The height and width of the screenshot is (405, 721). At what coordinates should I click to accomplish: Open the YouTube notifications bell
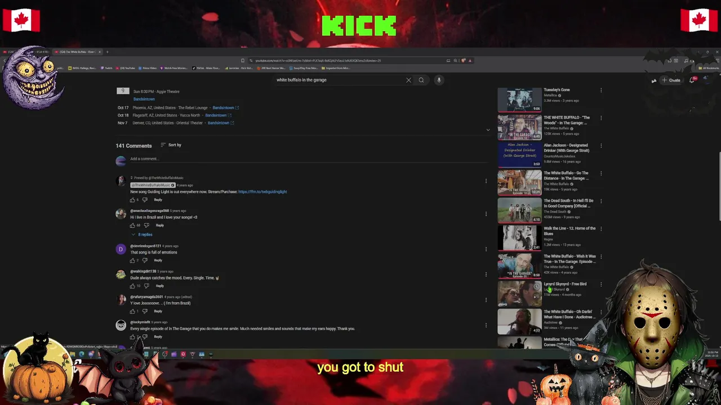(x=692, y=80)
